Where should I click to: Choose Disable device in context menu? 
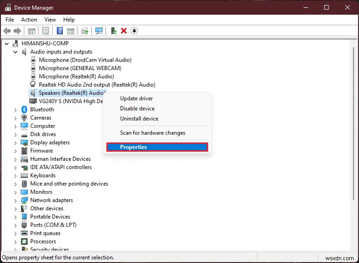point(157,109)
